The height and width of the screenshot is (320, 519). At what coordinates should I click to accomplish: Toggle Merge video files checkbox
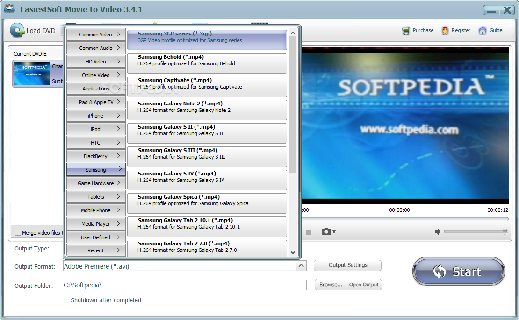[18, 232]
